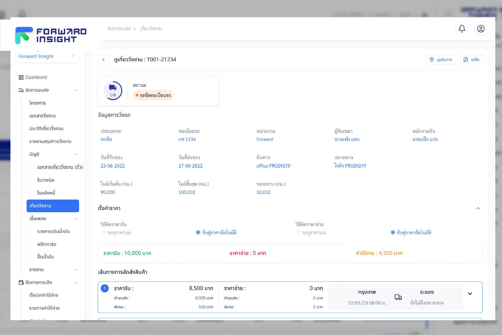This screenshot has height=335, width=502.
Task: Click the number 1 route step badge
Action: 105,288
